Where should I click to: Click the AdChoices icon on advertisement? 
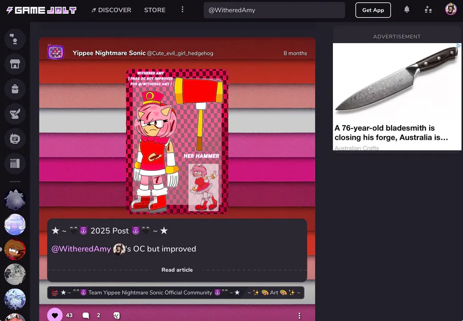[458, 46]
